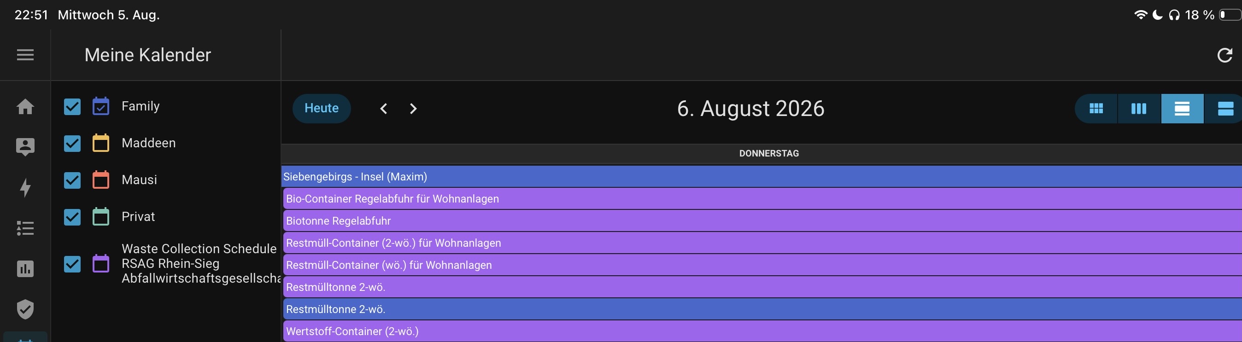Open the History bar chart icon
Image resolution: width=1242 pixels, height=342 pixels.
(x=25, y=268)
